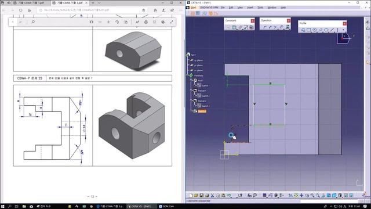Select Pocket.1 in the specification tree
This screenshot has height=209, width=371.
click(202, 91)
